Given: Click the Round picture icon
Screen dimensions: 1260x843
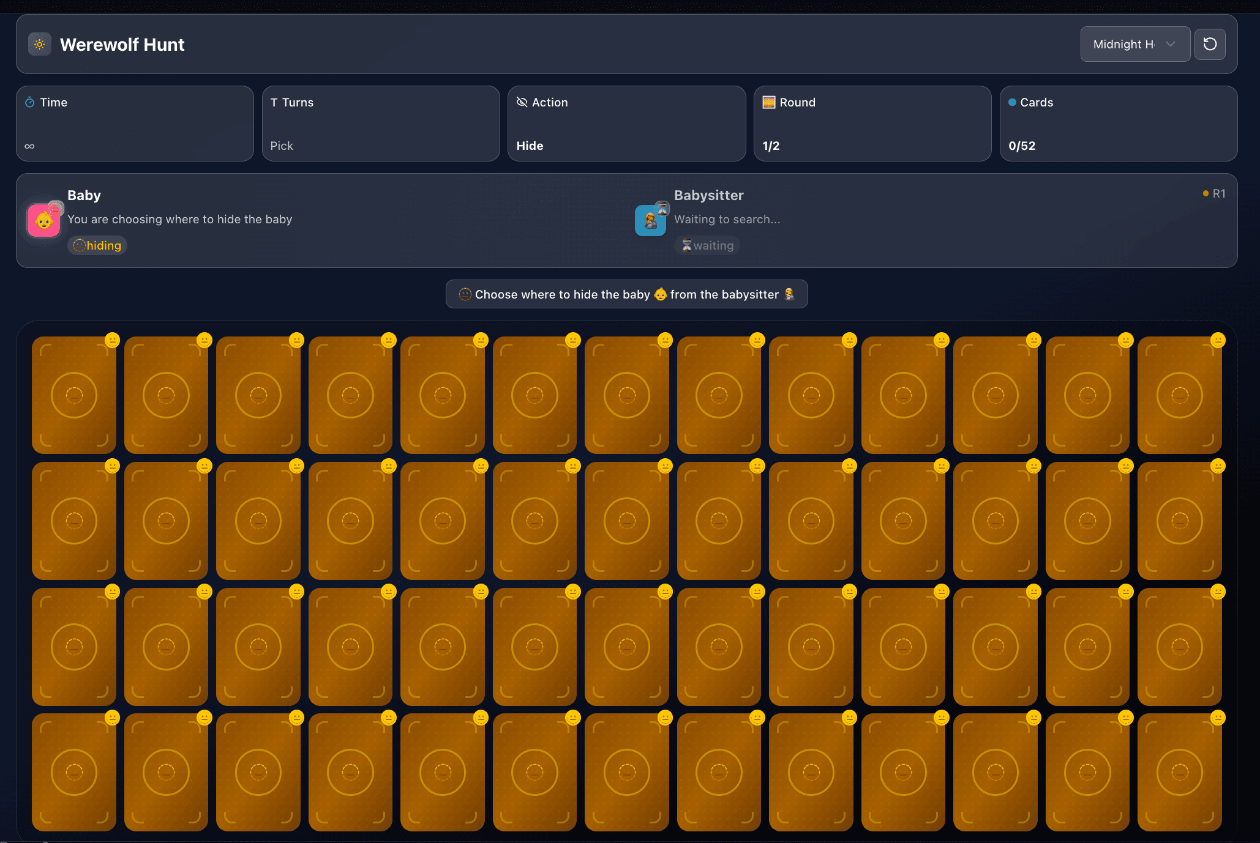Looking at the screenshot, I should [768, 102].
